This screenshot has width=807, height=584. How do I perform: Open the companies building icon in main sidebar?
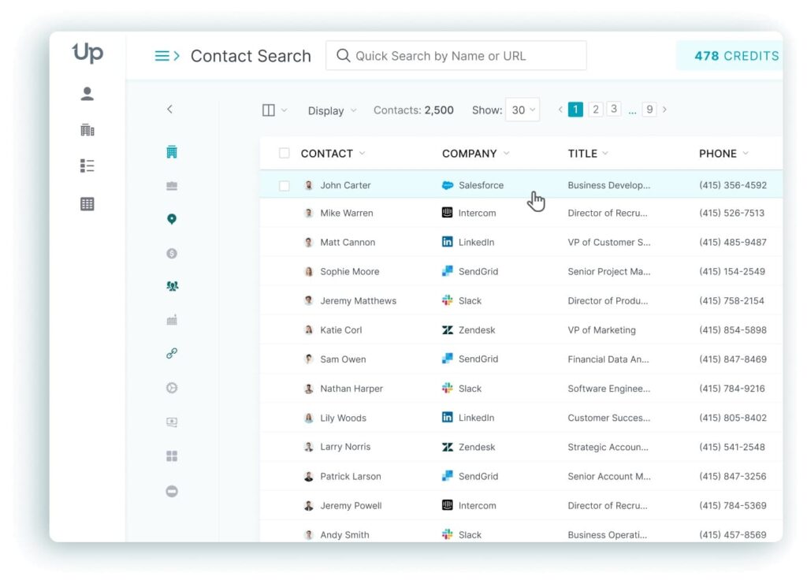click(x=87, y=130)
